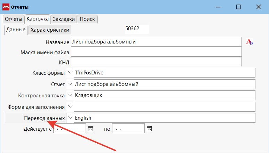
Task: Click the Перевод данных label button
Action: [35, 118]
